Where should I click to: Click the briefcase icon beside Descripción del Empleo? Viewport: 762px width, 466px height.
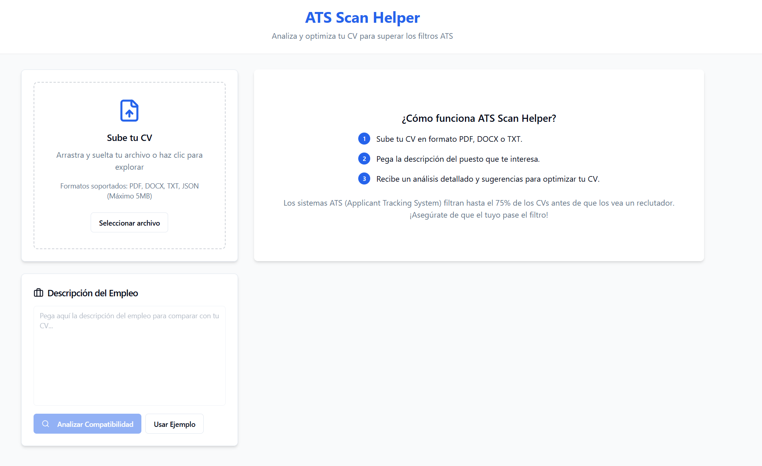[39, 293]
